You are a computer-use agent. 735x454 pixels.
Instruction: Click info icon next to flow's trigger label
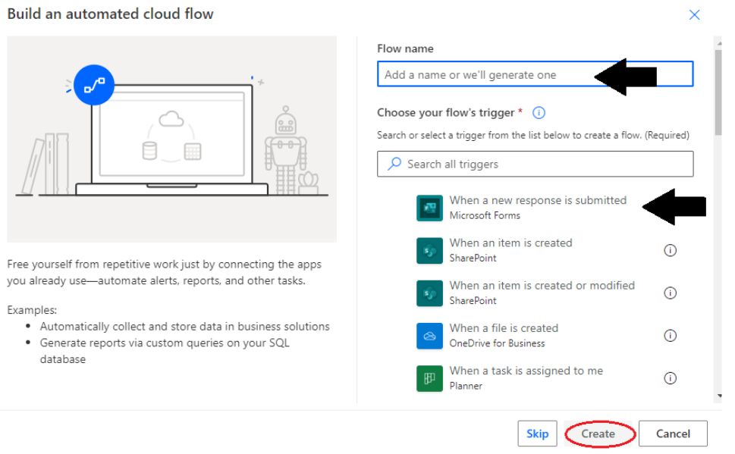point(539,113)
